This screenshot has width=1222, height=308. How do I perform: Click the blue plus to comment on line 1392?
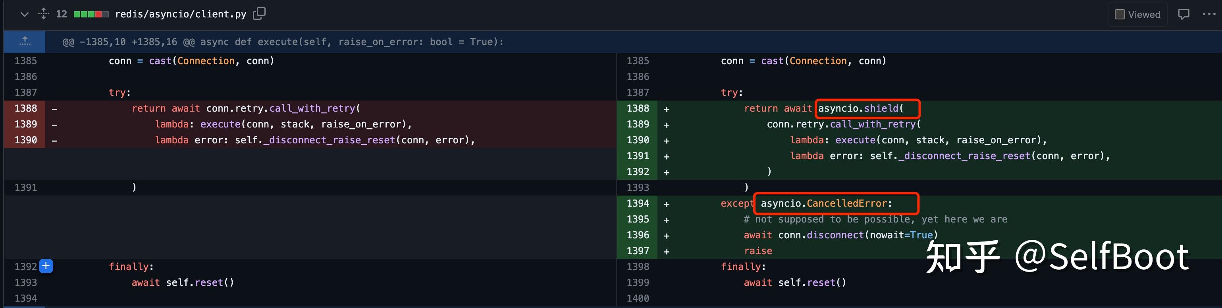point(46,266)
